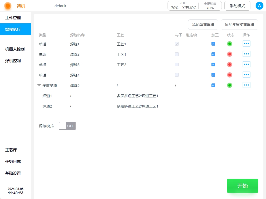
Task: Open the user avatar A icon
Action: point(259,6)
